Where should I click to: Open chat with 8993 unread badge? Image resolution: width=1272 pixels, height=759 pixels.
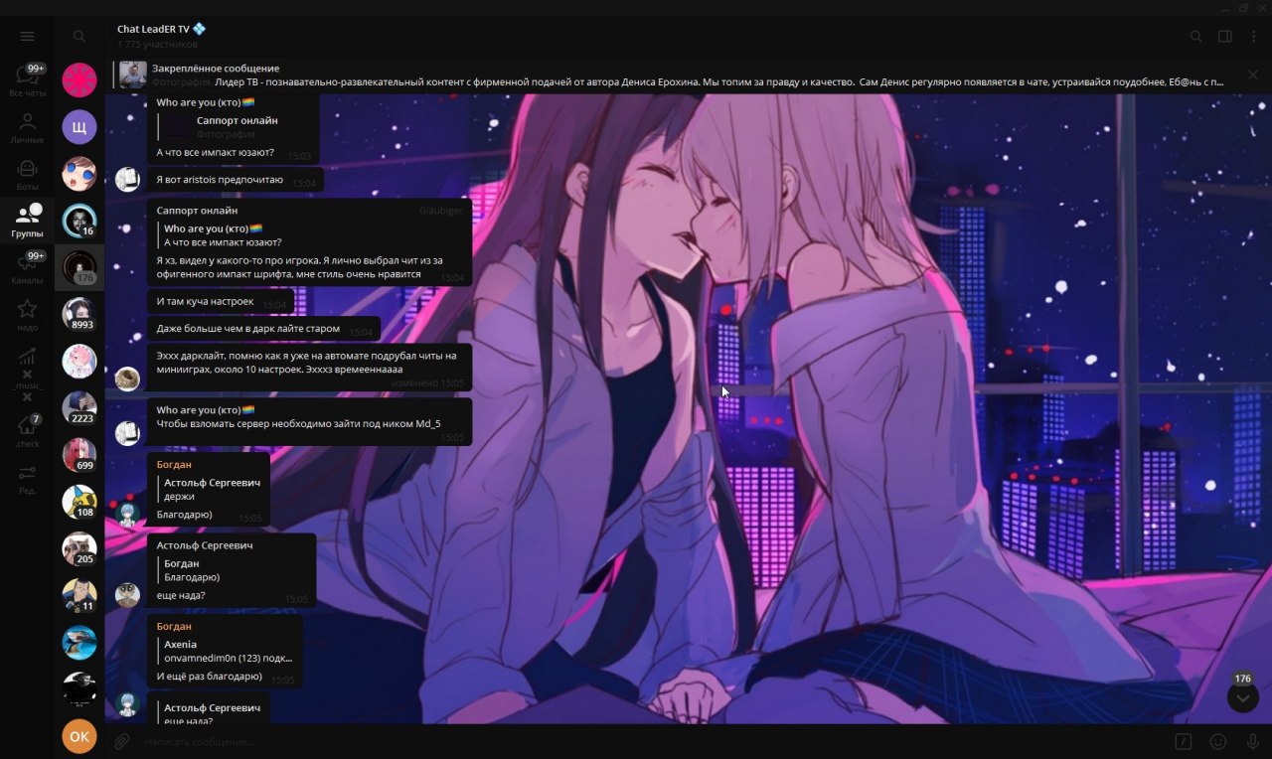[79, 314]
